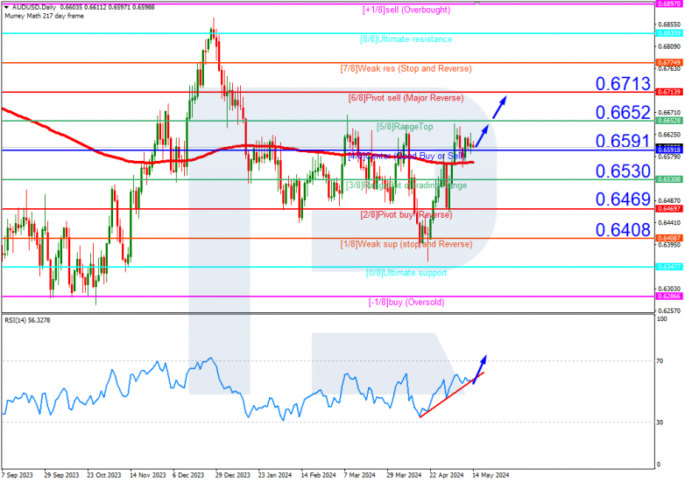
Task: Click the RSI 30 level value
Action: (660, 423)
